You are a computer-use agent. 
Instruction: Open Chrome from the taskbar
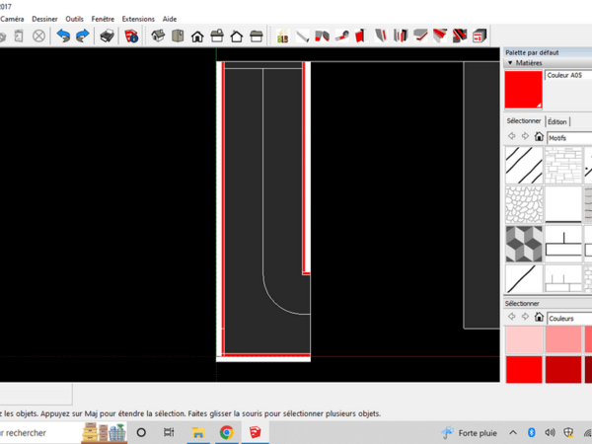point(226,432)
